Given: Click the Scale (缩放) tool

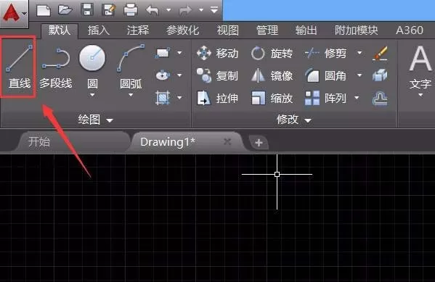Looking at the screenshot, I should click(x=272, y=98).
